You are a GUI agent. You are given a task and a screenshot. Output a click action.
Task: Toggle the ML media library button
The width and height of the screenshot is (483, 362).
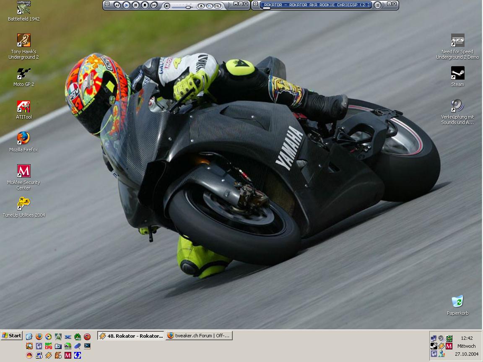(x=217, y=6)
